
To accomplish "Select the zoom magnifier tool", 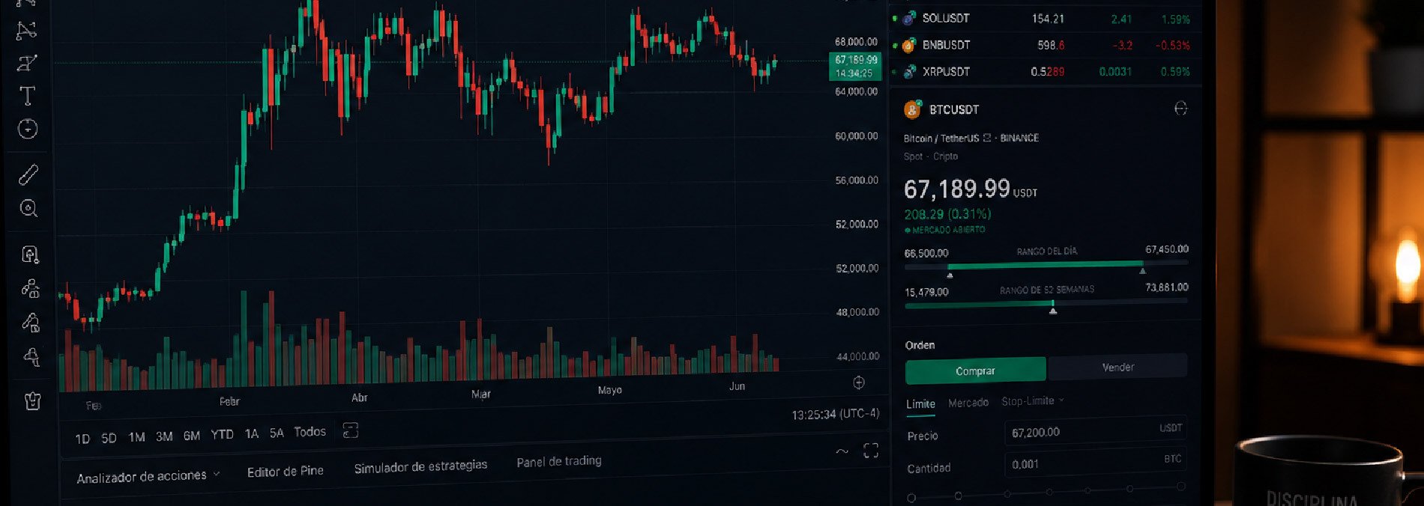I will pyautogui.click(x=28, y=208).
